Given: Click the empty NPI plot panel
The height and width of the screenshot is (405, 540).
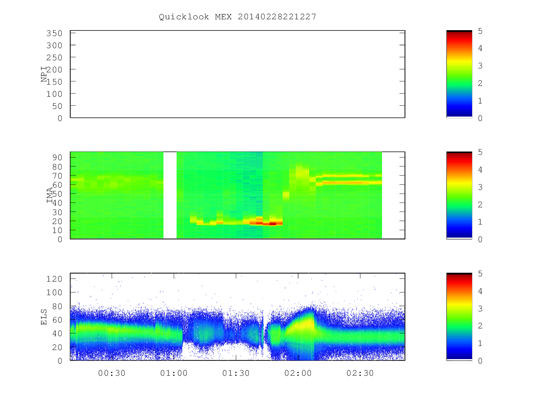Looking at the screenshot, I should 238,74.
